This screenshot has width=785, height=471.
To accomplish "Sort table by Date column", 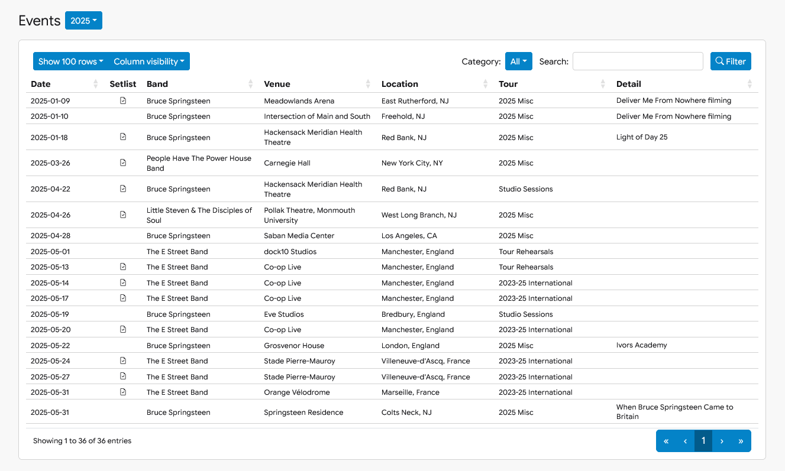I will click(x=41, y=84).
